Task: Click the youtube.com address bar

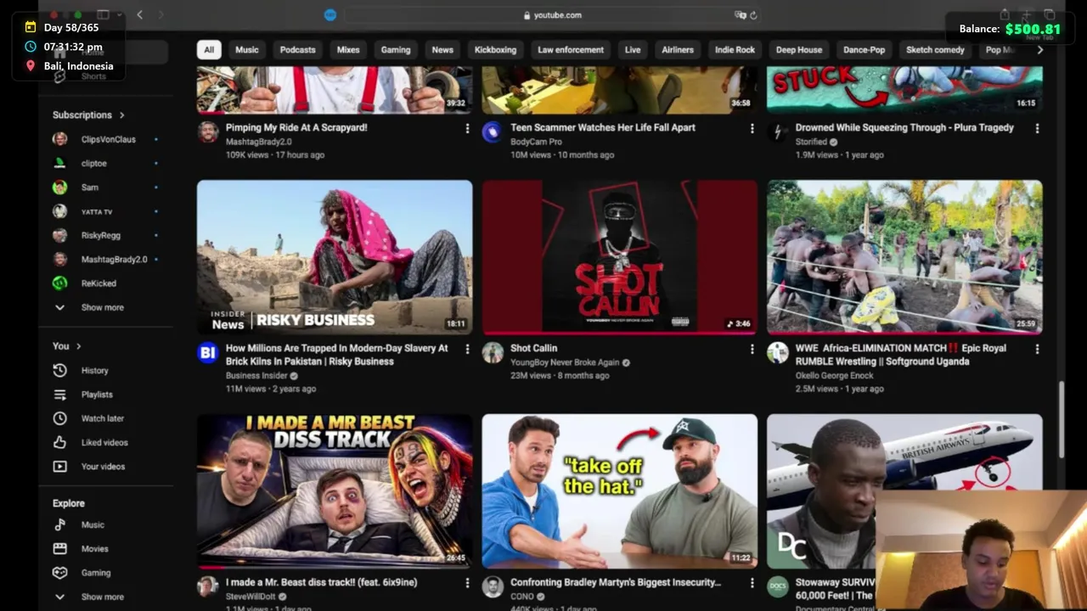Action: pos(552,15)
